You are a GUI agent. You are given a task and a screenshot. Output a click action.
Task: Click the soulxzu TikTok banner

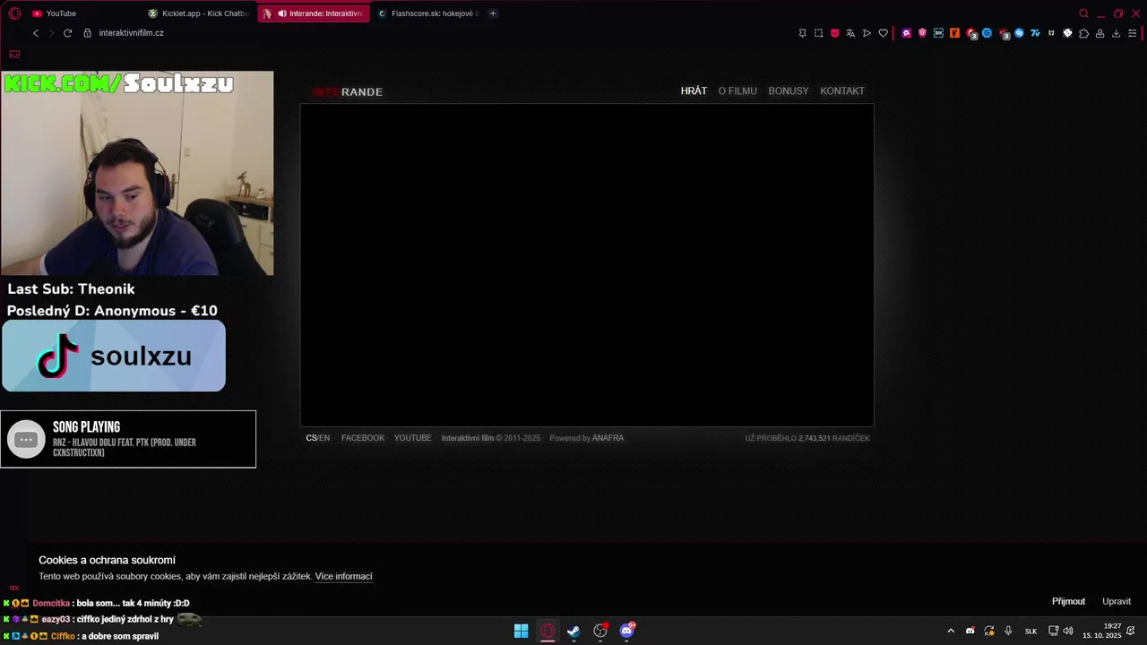pyautogui.click(x=114, y=356)
